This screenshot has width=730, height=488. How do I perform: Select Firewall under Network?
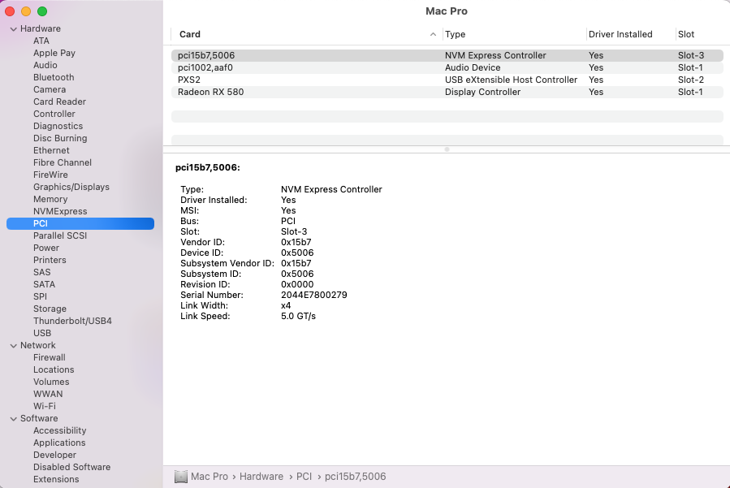click(50, 357)
